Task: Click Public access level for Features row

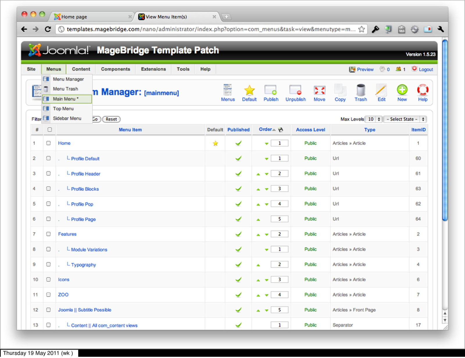Action: tap(310, 234)
